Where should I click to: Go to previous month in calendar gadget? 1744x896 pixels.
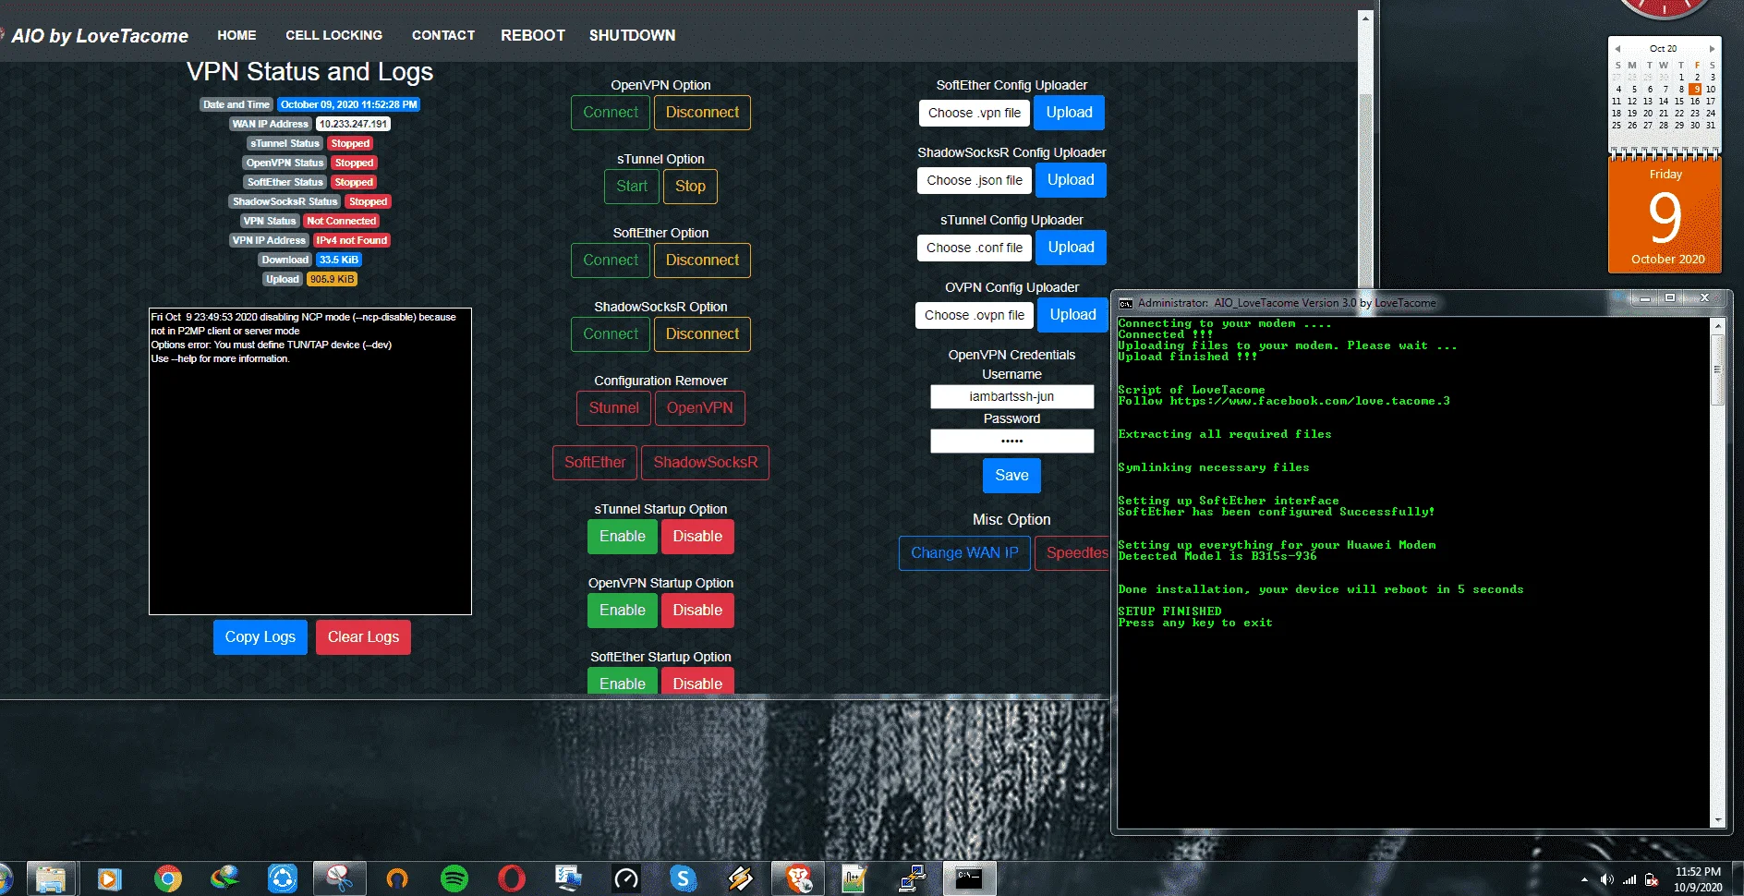[1617, 49]
